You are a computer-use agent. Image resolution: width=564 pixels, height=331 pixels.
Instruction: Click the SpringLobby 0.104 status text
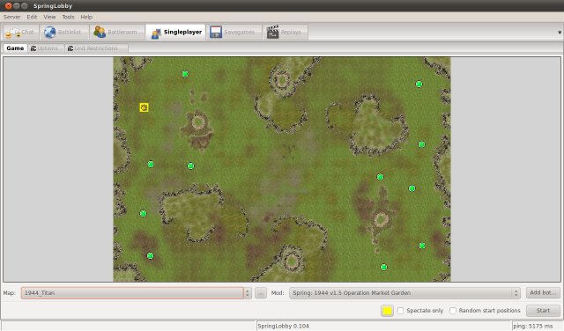[x=283, y=326]
